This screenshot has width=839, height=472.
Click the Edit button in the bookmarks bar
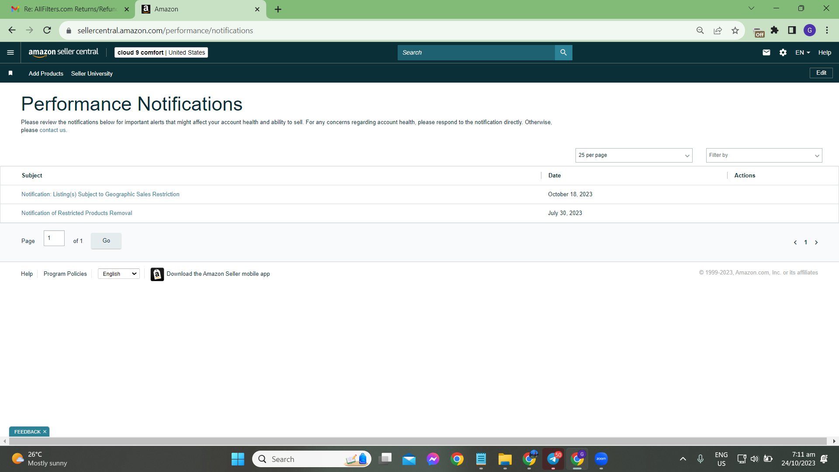tap(821, 73)
